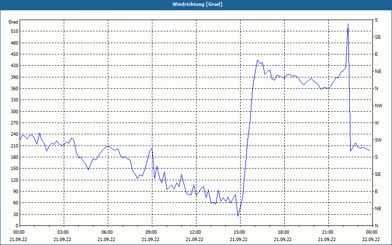Click the 510 value on the y-axis
This screenshot has width=392, height=245.
click(14, 31)
